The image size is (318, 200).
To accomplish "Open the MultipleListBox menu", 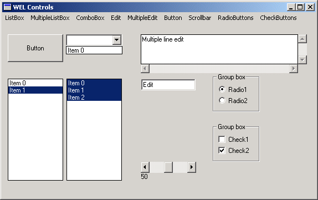I will point(50,18).
